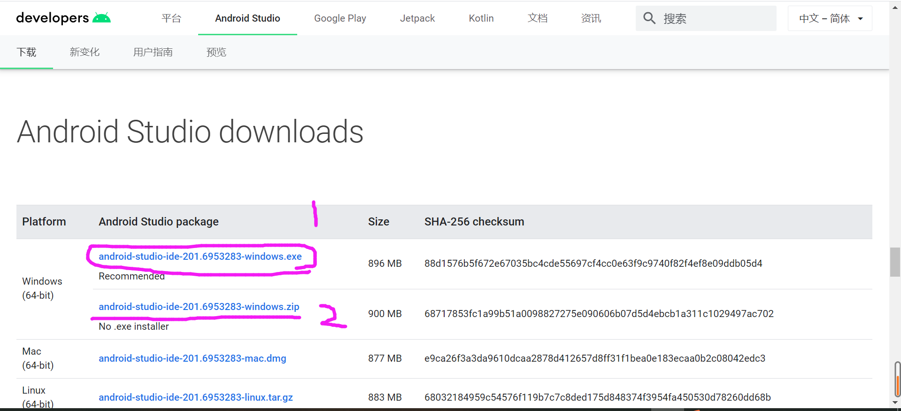Image resolution: width=901 pixels, height=411 pixels.
Task: Open the 文档 tab
Action: click(538, 18)
